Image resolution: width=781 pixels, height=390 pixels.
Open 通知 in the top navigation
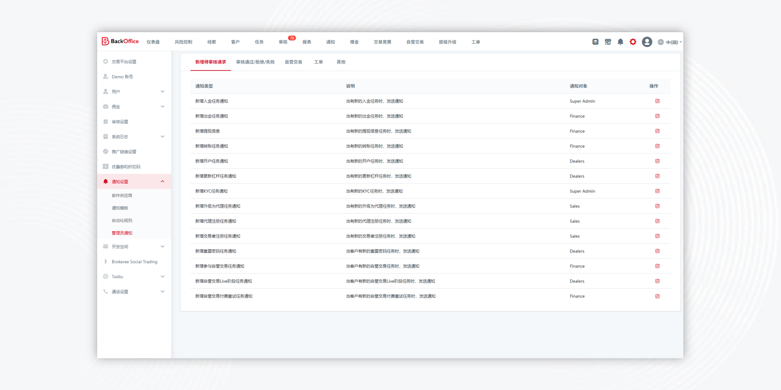330,42
